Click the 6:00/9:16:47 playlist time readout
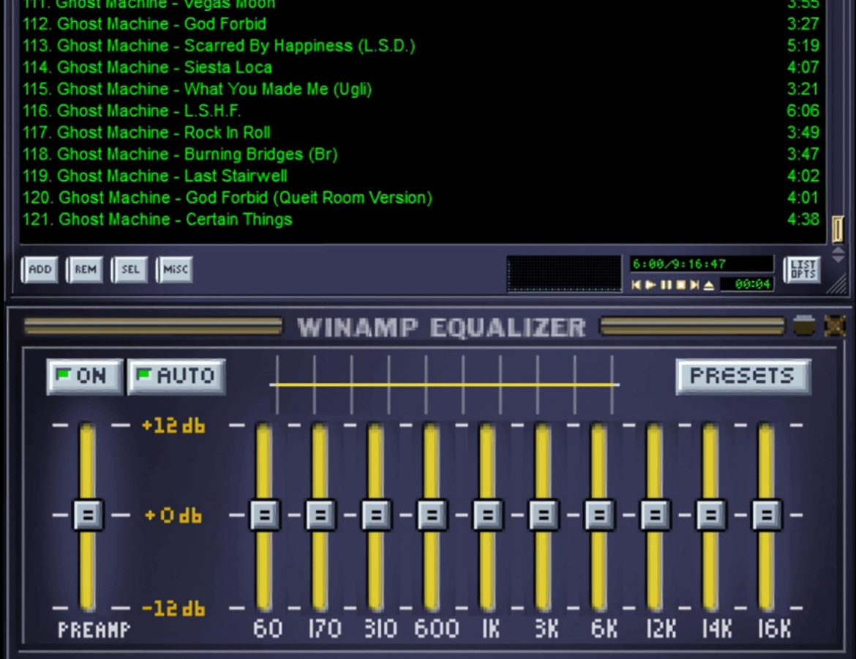The image size is (856, 659). tap(702, 264)
